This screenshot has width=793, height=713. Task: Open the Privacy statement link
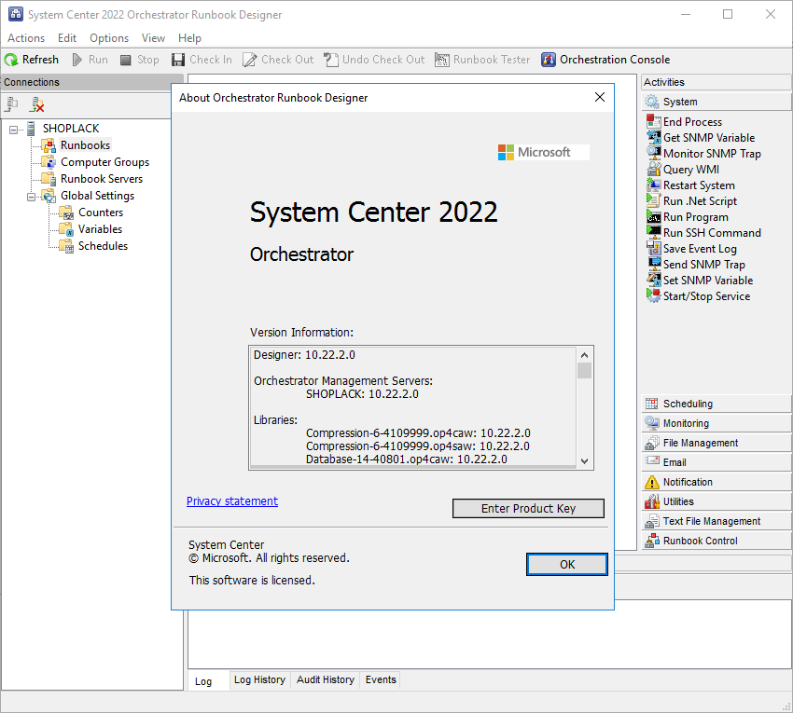[232, 501]
